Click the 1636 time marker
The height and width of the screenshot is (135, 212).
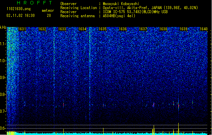click(x=123, y=29)
